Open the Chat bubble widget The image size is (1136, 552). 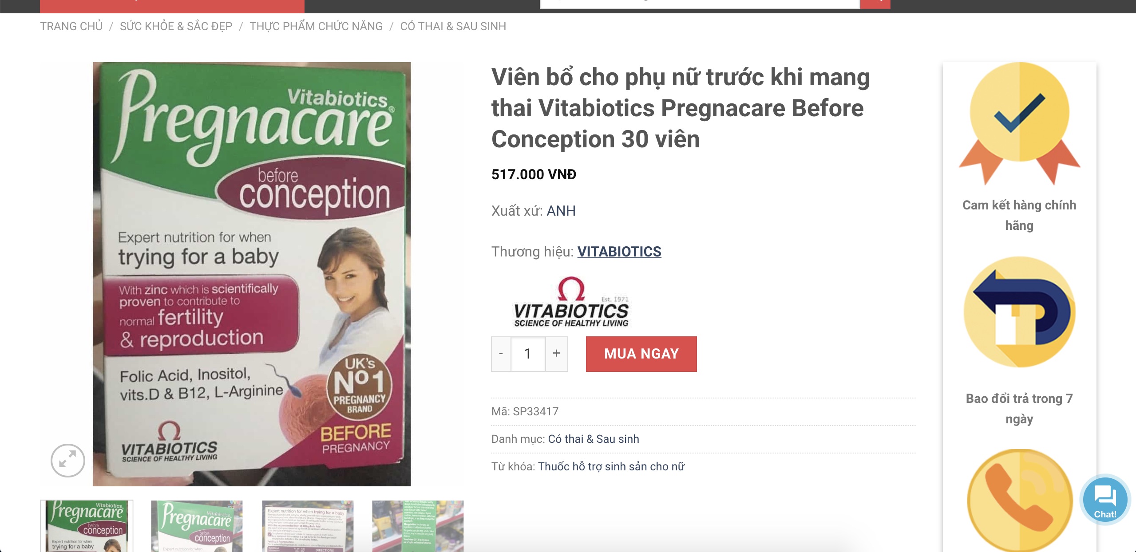(1104, 500)
